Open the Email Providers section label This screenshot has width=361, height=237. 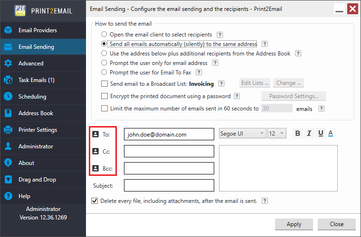coord(38,30)
